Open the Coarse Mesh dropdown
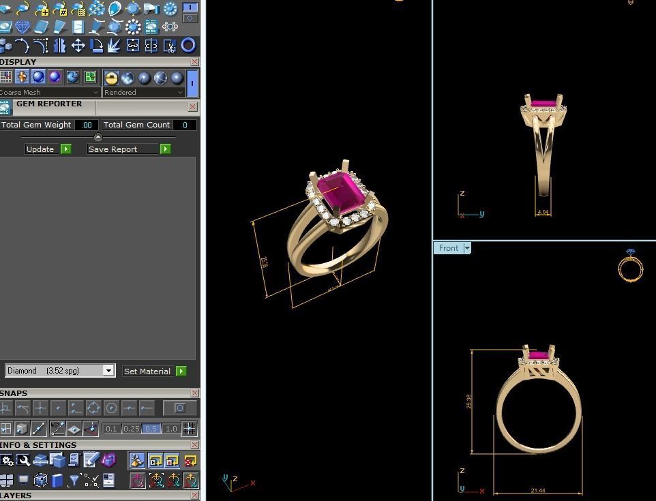 coord(50,93)
